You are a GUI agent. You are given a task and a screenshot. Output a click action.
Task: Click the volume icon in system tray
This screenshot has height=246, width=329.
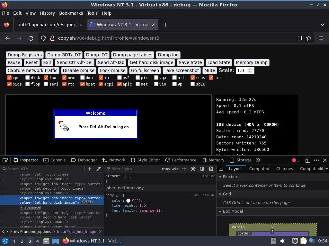pos(283,241)
